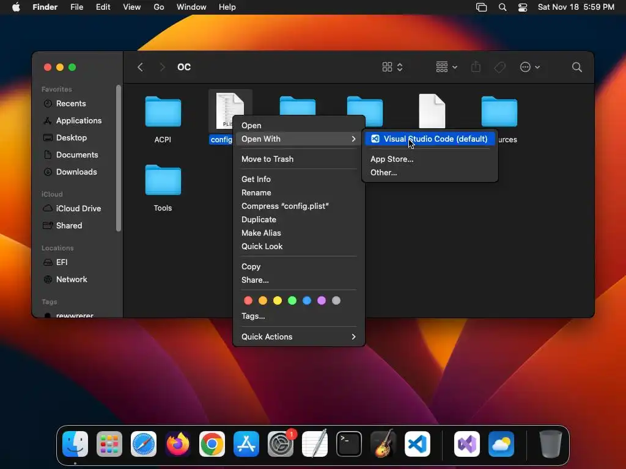The width and height of the screenshot is (626, 469).
Task: Apply the red tag color
Action: [248, 300]
